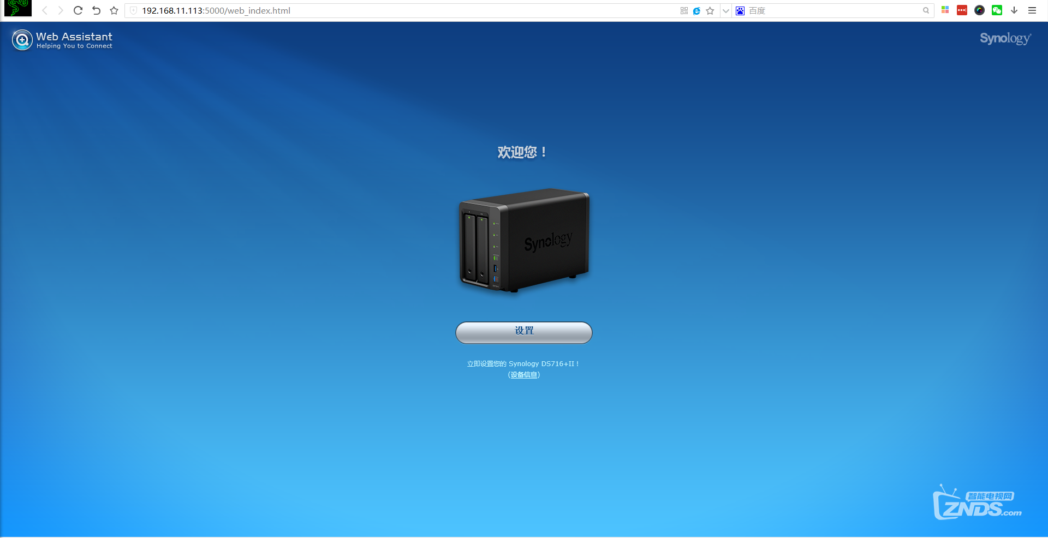This screenshot has height=538, width=1048.
Task: Click the text 立即设置您的 Synology DS716+II！
Action: click(x=523, y=363)
